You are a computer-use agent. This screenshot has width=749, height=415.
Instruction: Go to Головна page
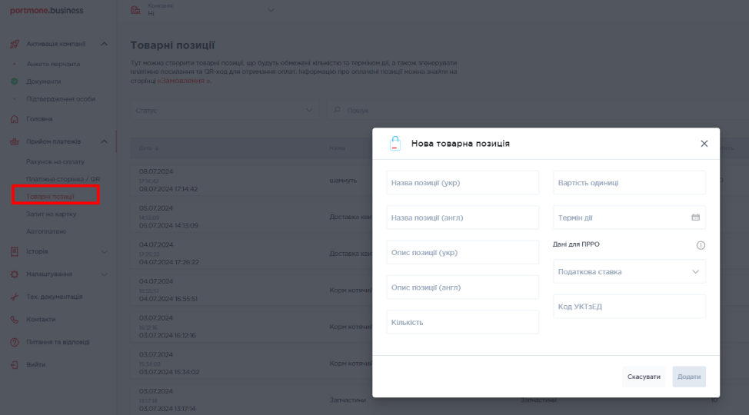pyautogui.click(x=39, y=119)
